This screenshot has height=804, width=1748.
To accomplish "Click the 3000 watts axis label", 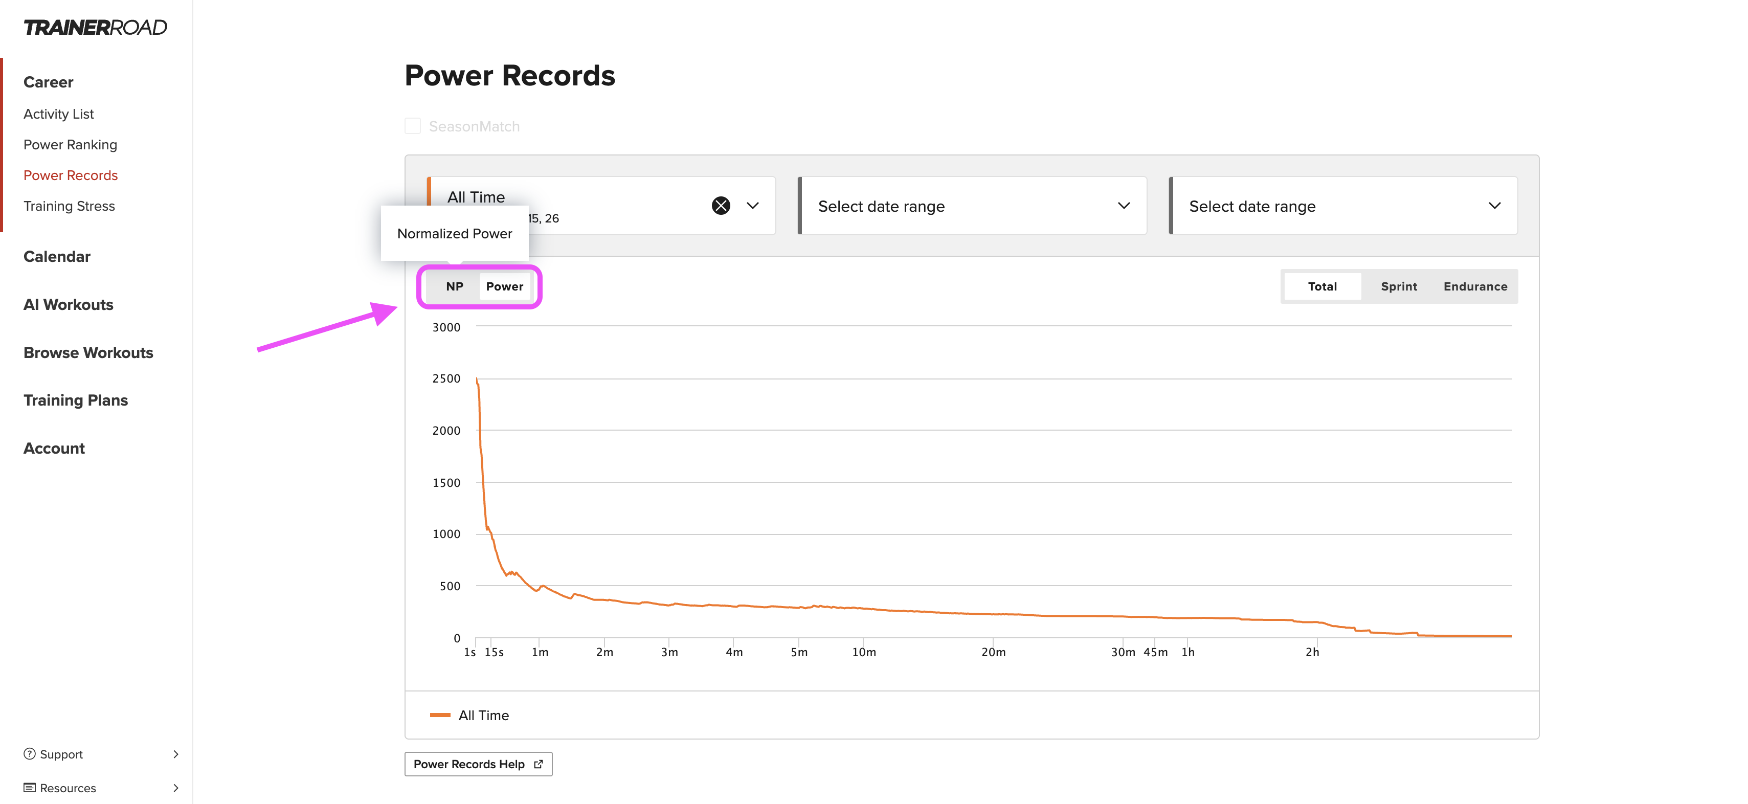I will tap(446, 327).
